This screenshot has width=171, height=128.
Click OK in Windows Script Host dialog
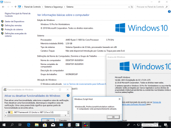pos(113,117)
